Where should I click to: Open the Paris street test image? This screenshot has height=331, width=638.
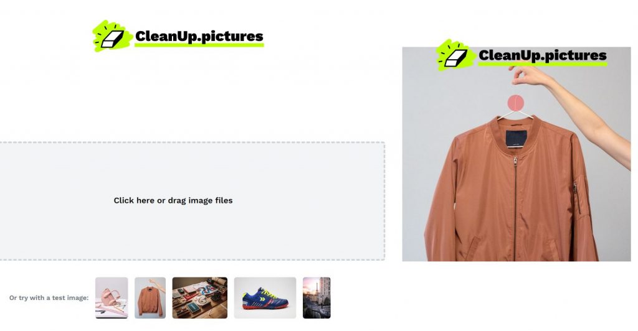pyautogui.click(x=317, y=297)
